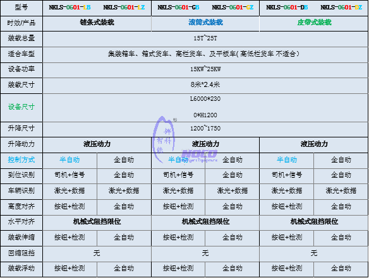Click the 设备功率 row label
This screenshot has width=369, height=278.
click(x=21, y=69)
